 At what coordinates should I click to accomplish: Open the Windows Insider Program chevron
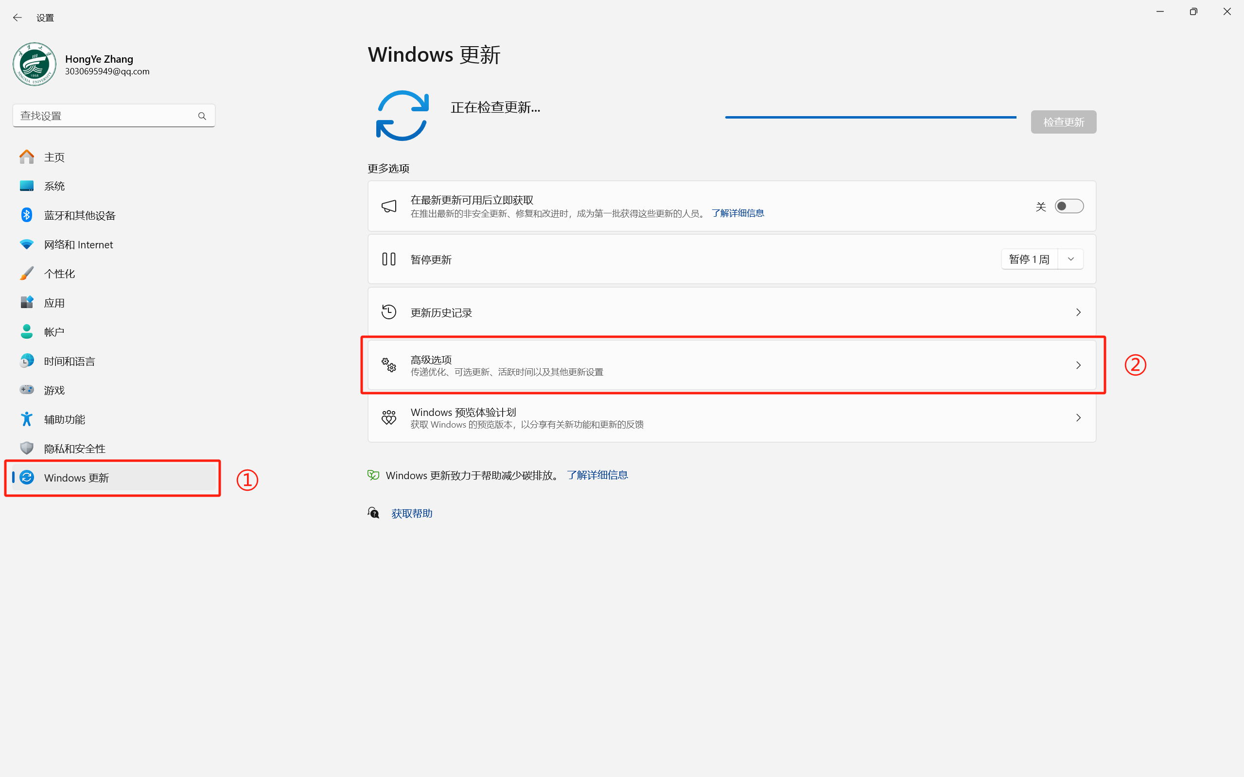pos(1078,418)
